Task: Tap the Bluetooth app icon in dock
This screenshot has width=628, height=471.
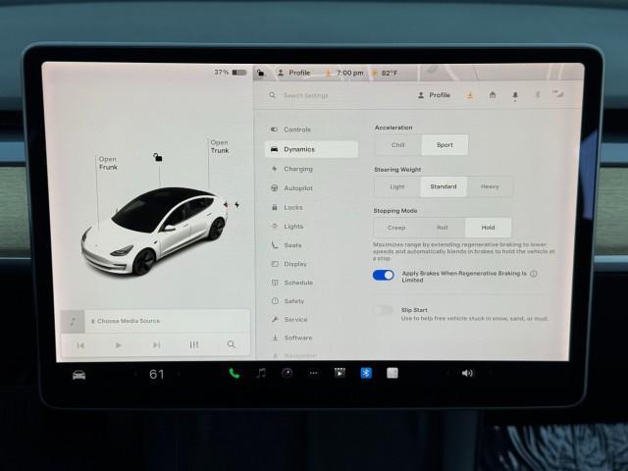Action: point(366,373)
